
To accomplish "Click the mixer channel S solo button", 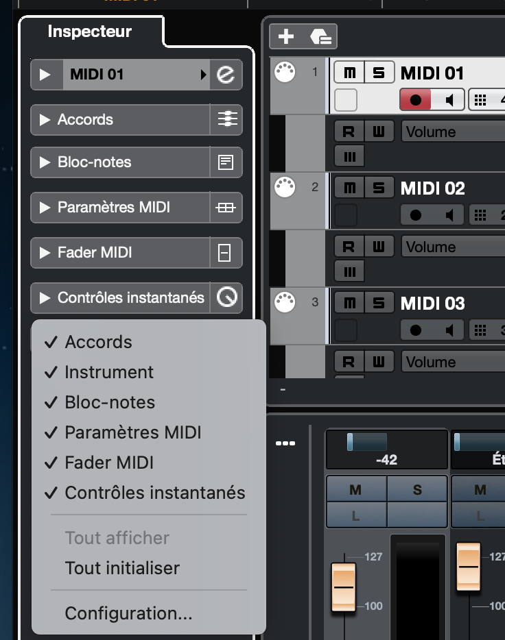I will (417, 490).
